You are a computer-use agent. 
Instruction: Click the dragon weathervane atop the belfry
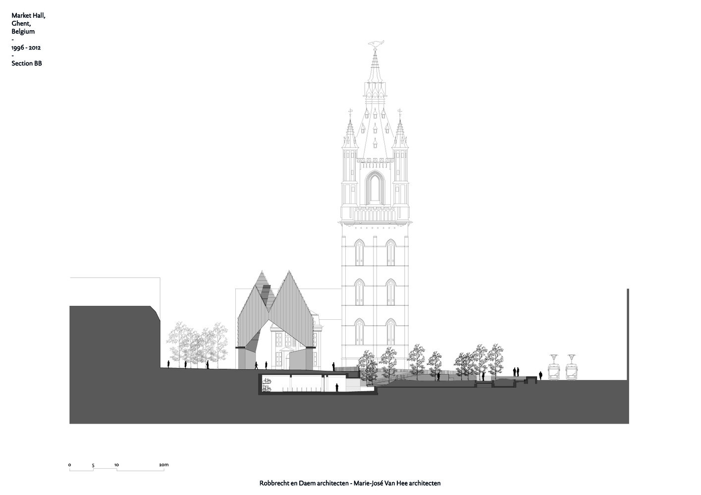coord(375,45)
